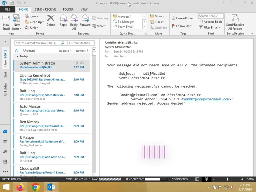Open the New Items button
Viewport: 256px width, 192px height.
point(17,22)
